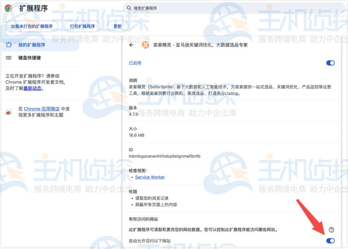Disable the 已启用 extension toggle

(330, 63)
